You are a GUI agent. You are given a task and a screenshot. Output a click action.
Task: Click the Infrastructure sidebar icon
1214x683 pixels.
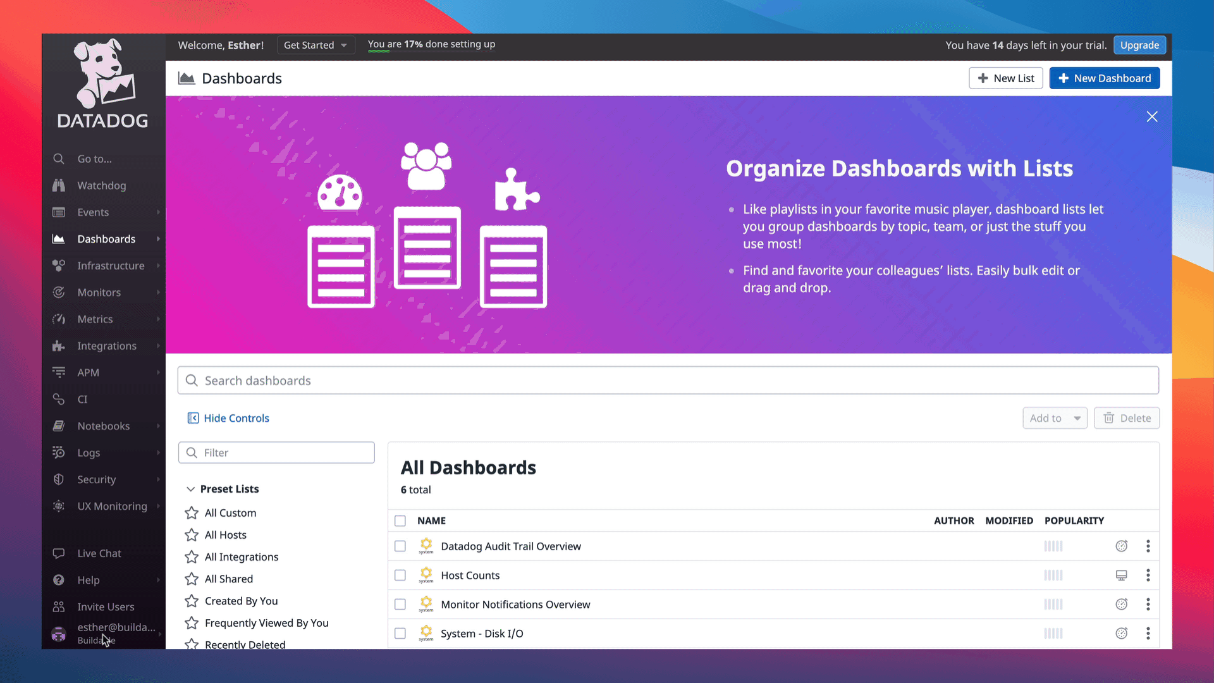[59, 266]
